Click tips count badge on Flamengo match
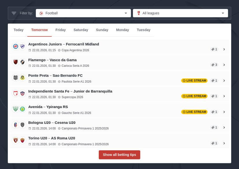This screenshot has height=169, width=239. (x=214, y=65)
